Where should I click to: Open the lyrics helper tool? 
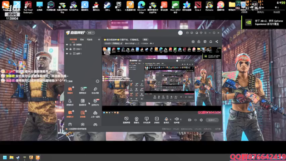83,102
